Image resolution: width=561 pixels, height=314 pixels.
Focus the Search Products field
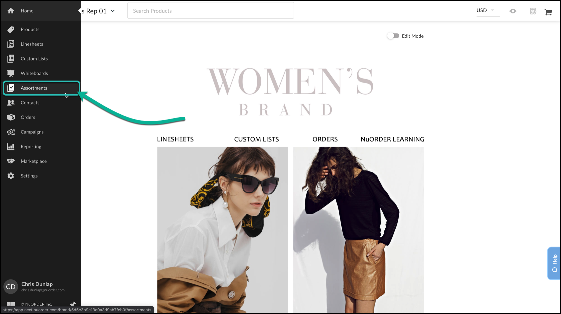tap(210, 11)
